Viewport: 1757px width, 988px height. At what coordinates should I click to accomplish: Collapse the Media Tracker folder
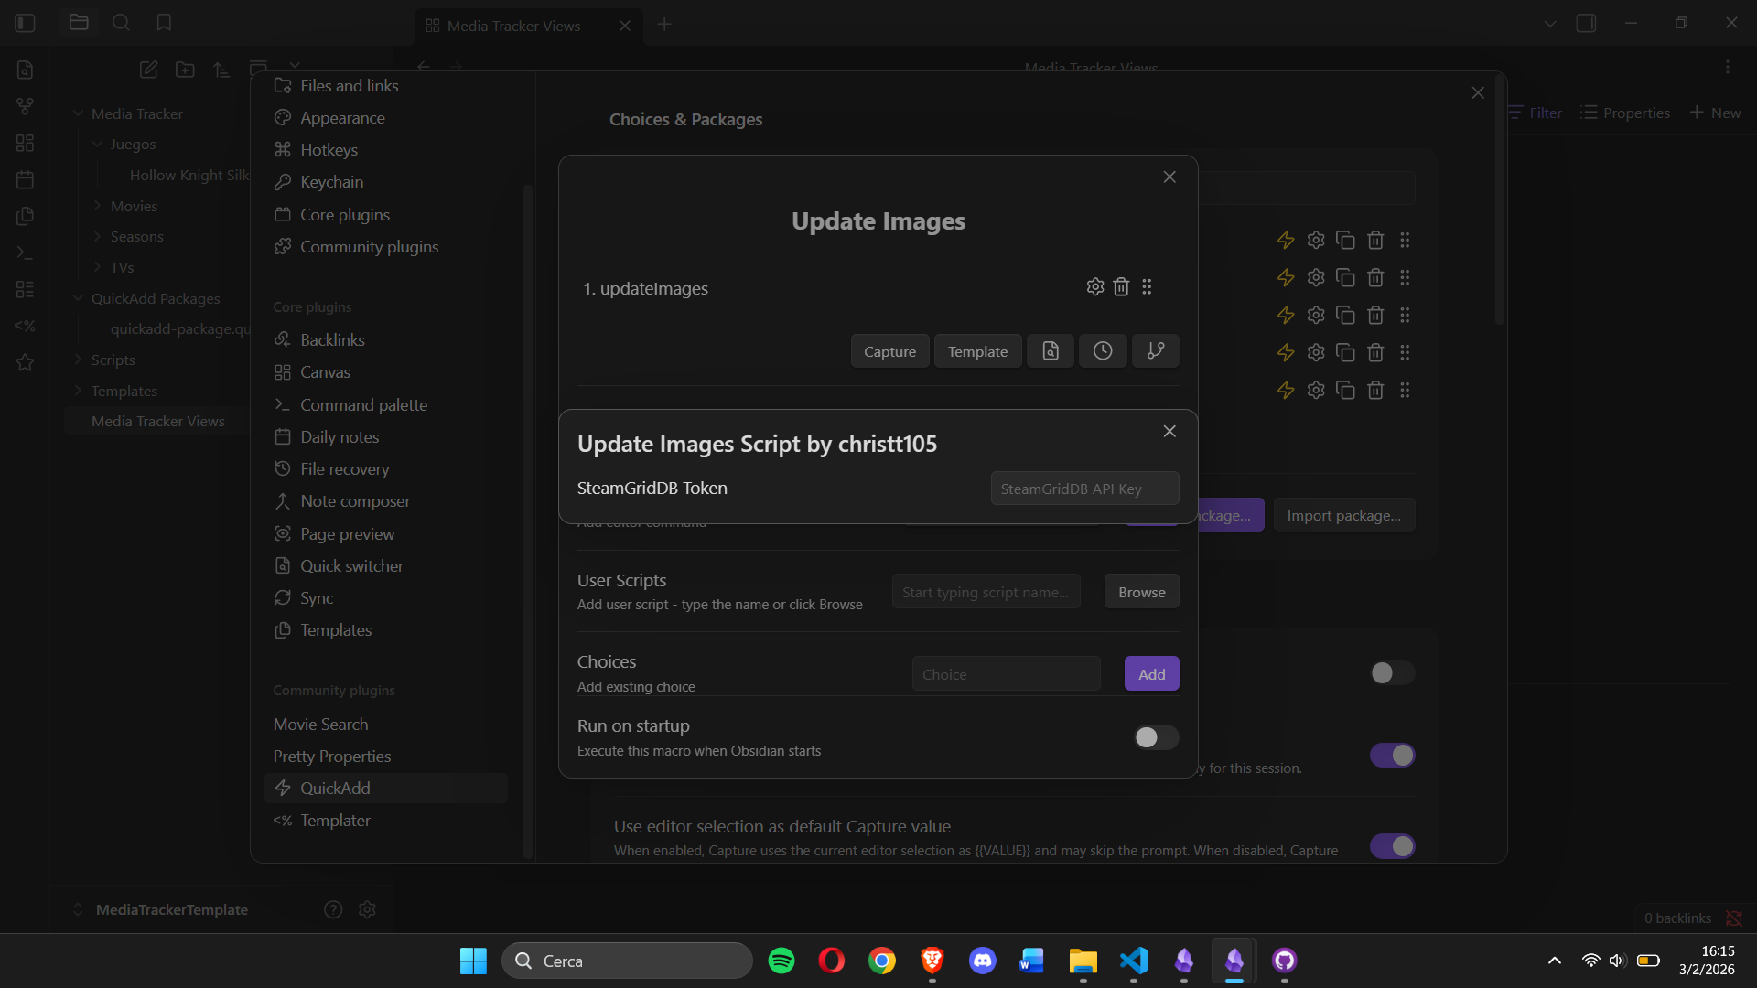(x=79, y=113)
